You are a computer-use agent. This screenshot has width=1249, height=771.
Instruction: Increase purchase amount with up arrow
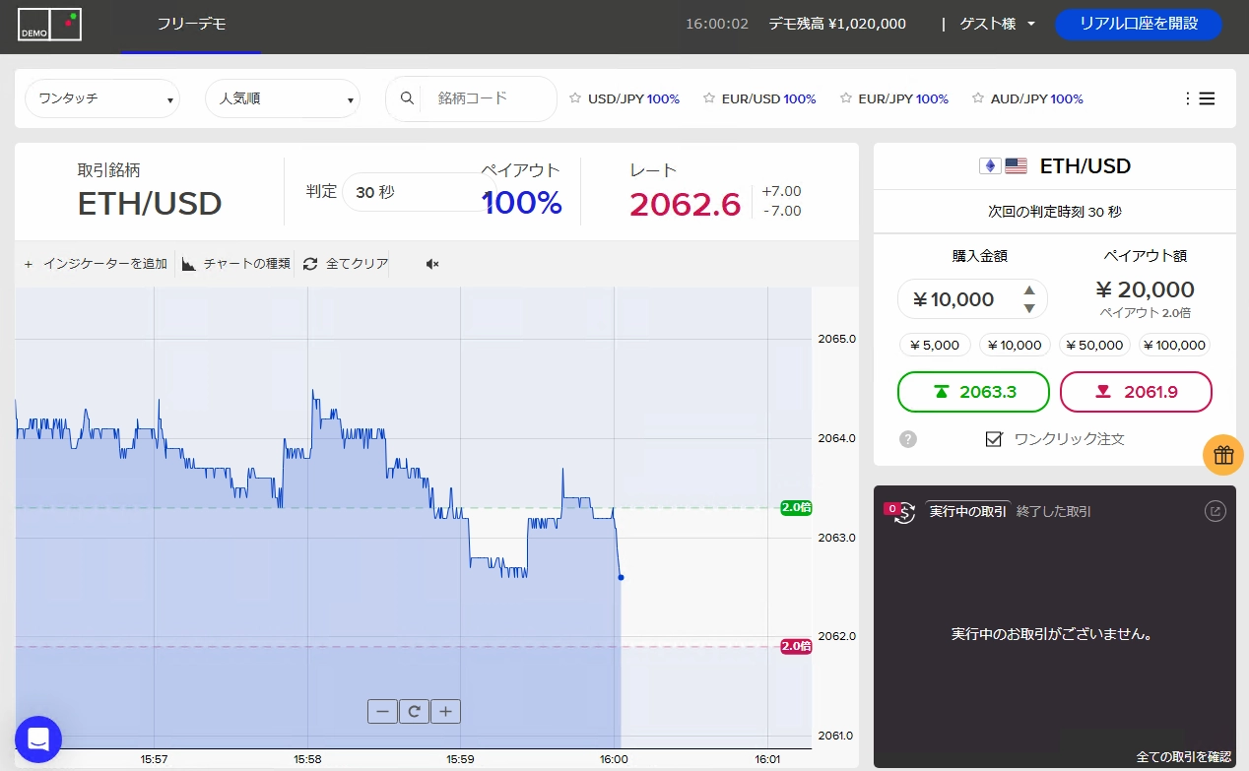(1029, 290)
